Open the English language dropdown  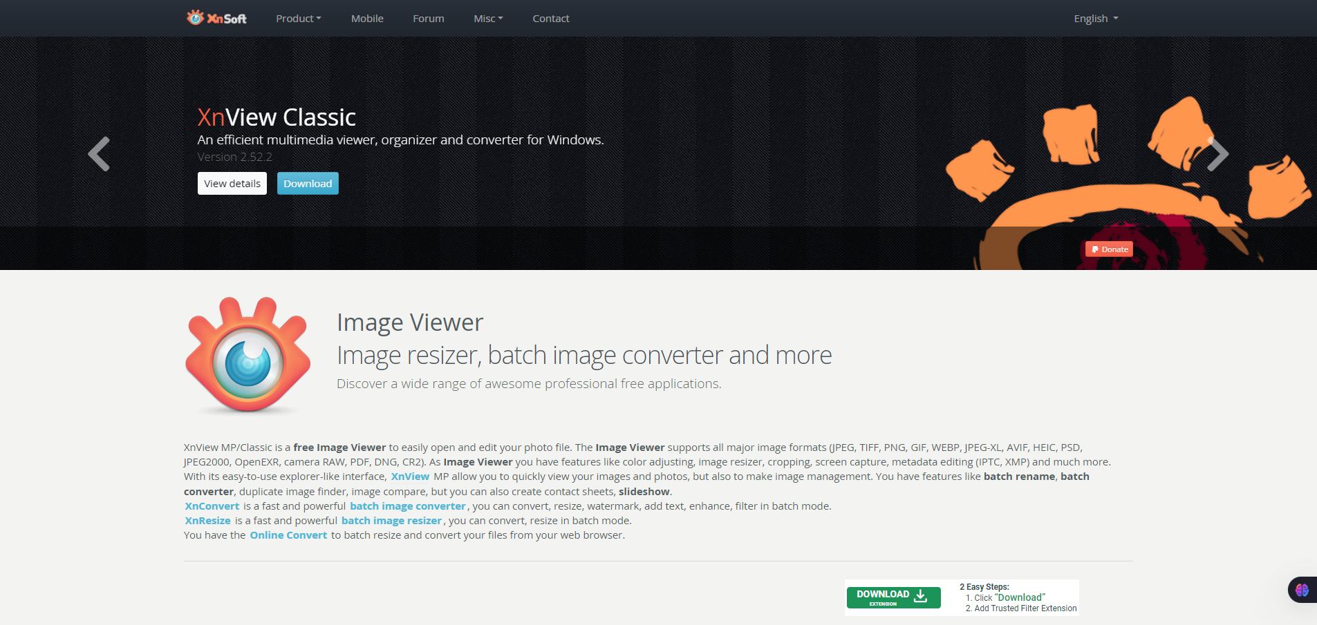pyautogui.click(x=1096, y=19)
